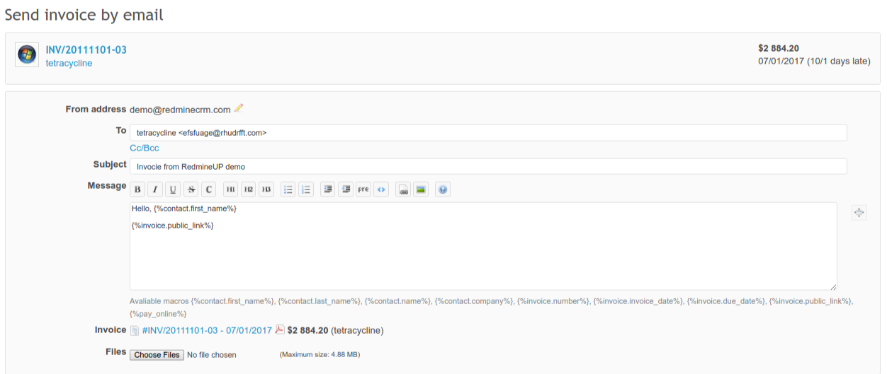Screen dimensions: 887x374
Task: Apply Heading 1 style
Action: coord(230,189)
